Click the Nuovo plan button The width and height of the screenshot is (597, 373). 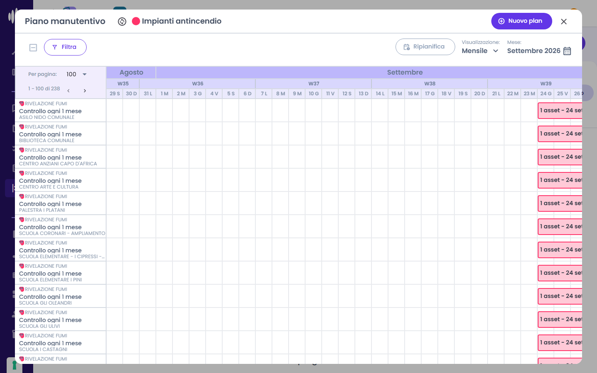point(522,21)
